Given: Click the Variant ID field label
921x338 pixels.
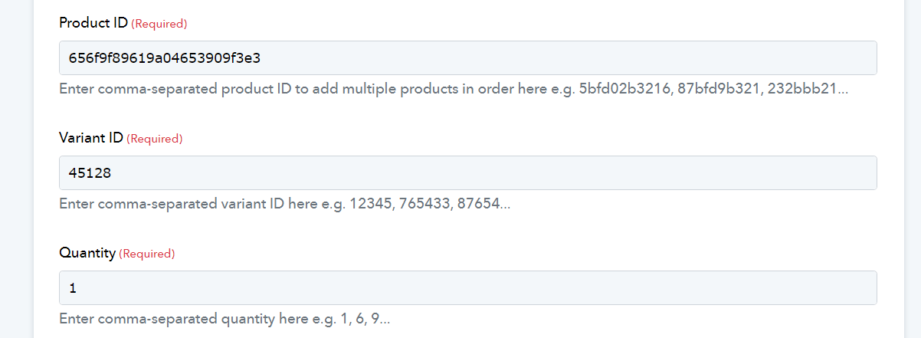Looking at the screenshot, I should point(91,139).
